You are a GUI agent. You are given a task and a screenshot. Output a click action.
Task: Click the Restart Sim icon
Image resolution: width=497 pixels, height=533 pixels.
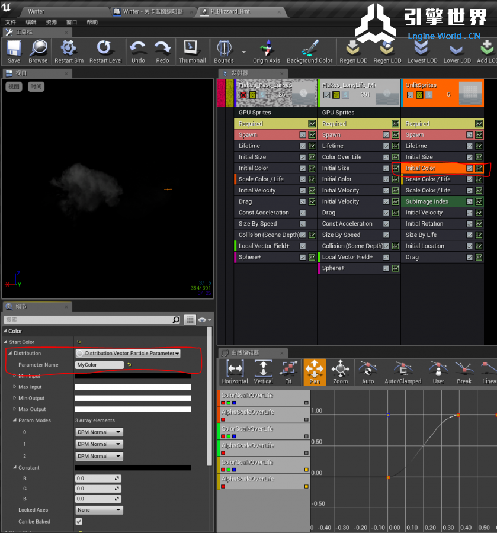point(69,49)
